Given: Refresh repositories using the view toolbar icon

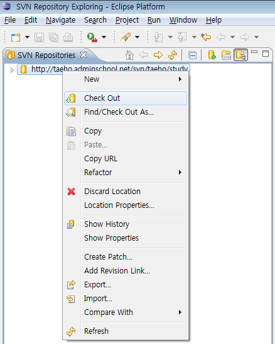Looking at the screenshot, I should click(x=173, y=55).
